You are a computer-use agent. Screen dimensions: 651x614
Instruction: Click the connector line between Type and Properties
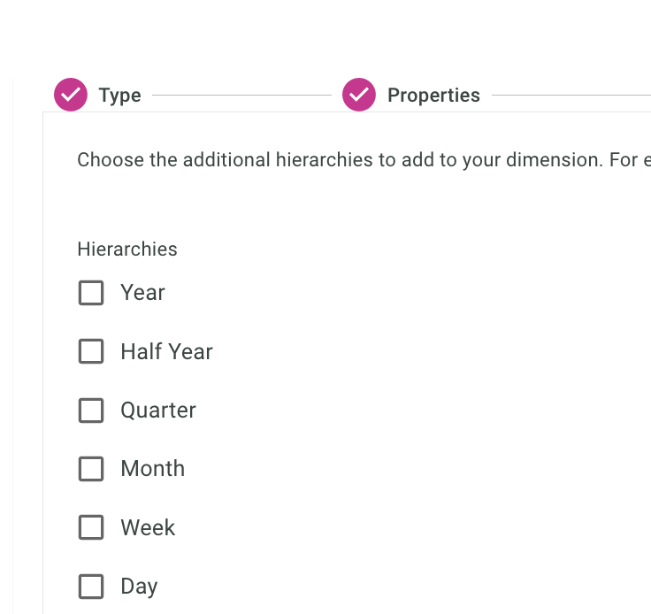point(241,95)
